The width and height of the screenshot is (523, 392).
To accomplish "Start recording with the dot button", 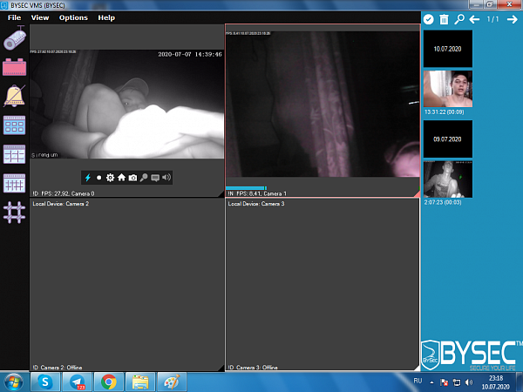I will tap(99, 178).
